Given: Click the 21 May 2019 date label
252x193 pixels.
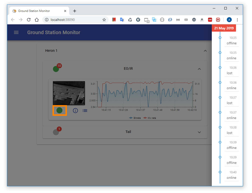Looking at the screenshot, I should [224, 28].
